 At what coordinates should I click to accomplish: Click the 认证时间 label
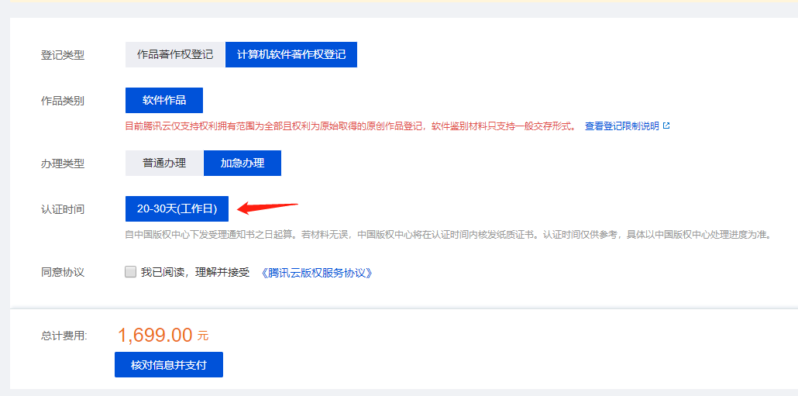click(63, 209)
